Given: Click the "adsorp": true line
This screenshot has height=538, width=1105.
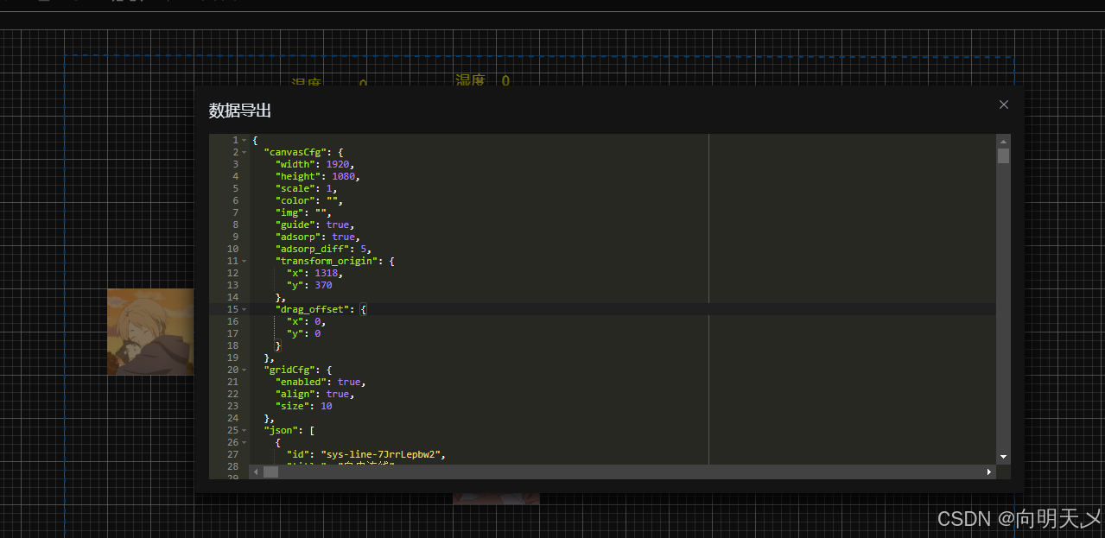Looking at the screenshot, I should point(317,237).
